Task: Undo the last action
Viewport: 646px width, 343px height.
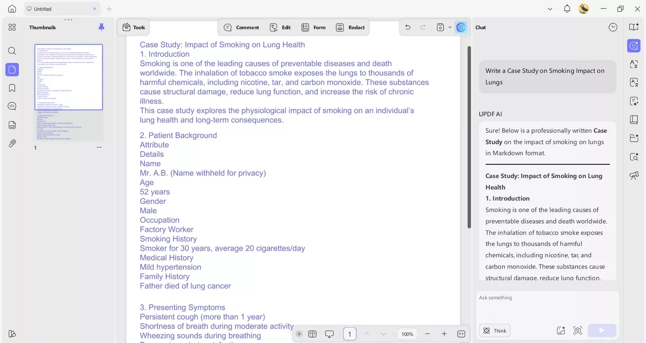Action: (407, 27)
